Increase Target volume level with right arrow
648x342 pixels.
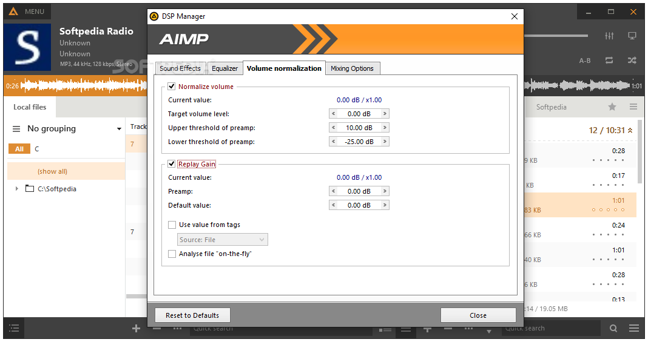pyautogui.click(x=385, y=114)
